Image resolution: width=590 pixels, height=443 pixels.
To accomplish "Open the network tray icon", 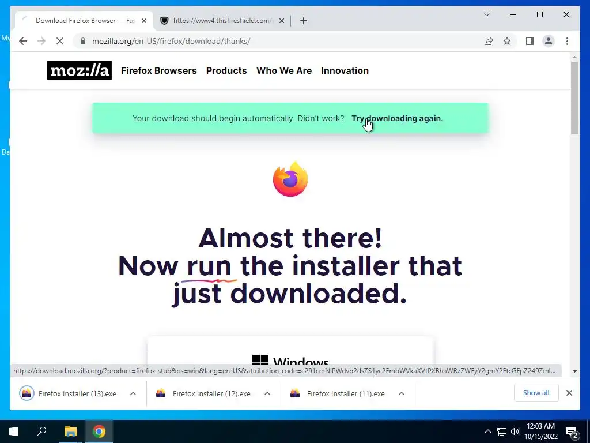I will [x=502, y=431].
